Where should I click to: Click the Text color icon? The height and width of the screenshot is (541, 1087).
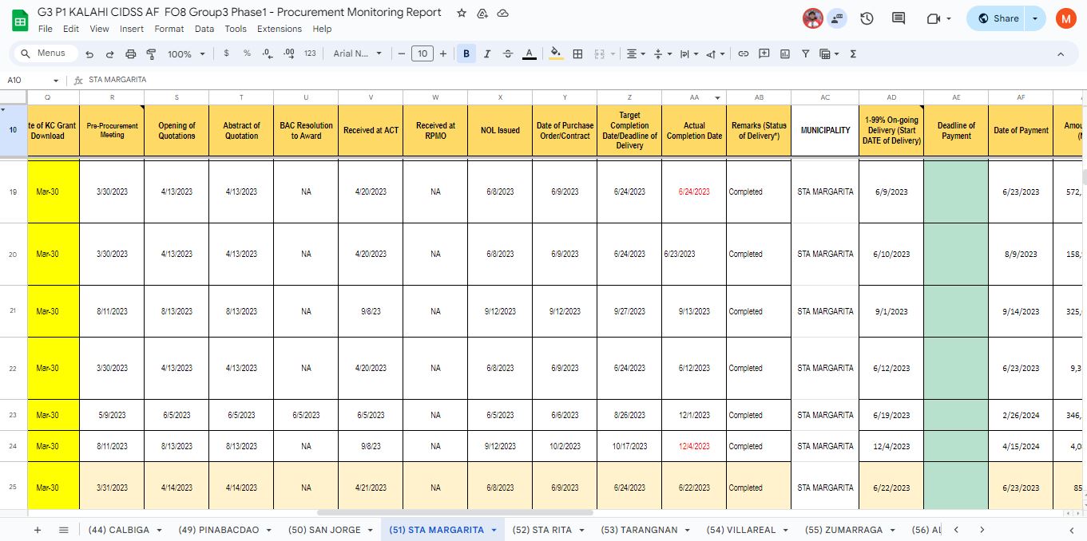[529, 53]
